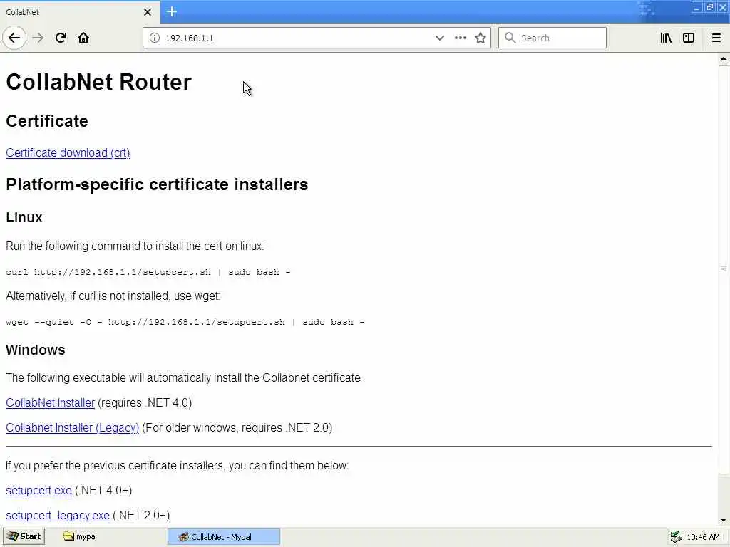The image size is (730, 547).
Task: Download setupcert.exe
Action: pos(38,490)
